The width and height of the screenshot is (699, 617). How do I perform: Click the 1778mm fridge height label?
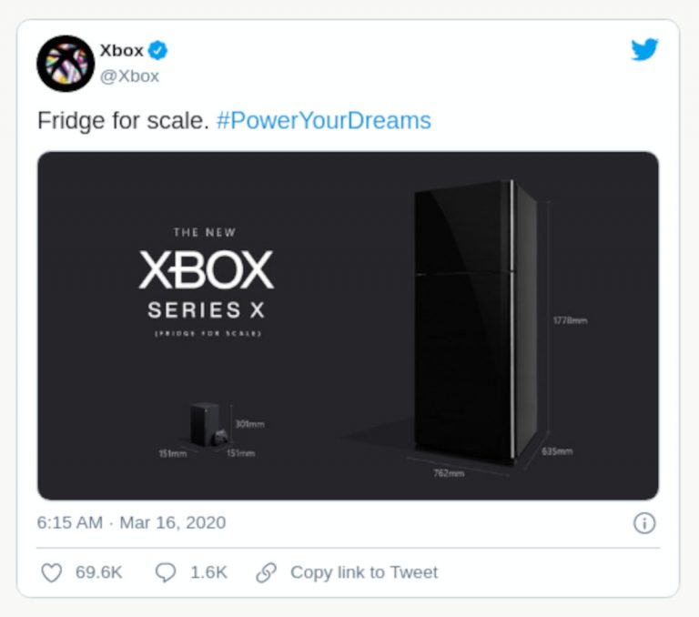(x=571, y=320)
